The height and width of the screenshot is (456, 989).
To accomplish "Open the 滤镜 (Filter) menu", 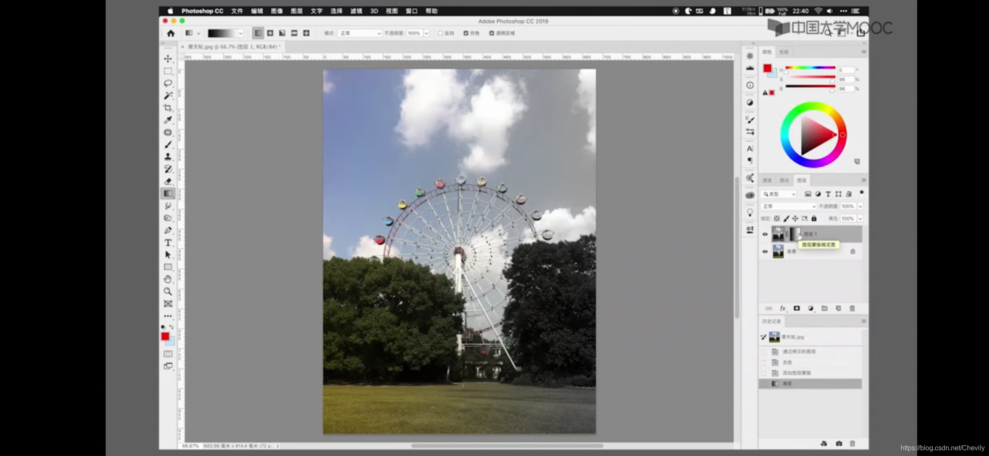I will (356, 11).
